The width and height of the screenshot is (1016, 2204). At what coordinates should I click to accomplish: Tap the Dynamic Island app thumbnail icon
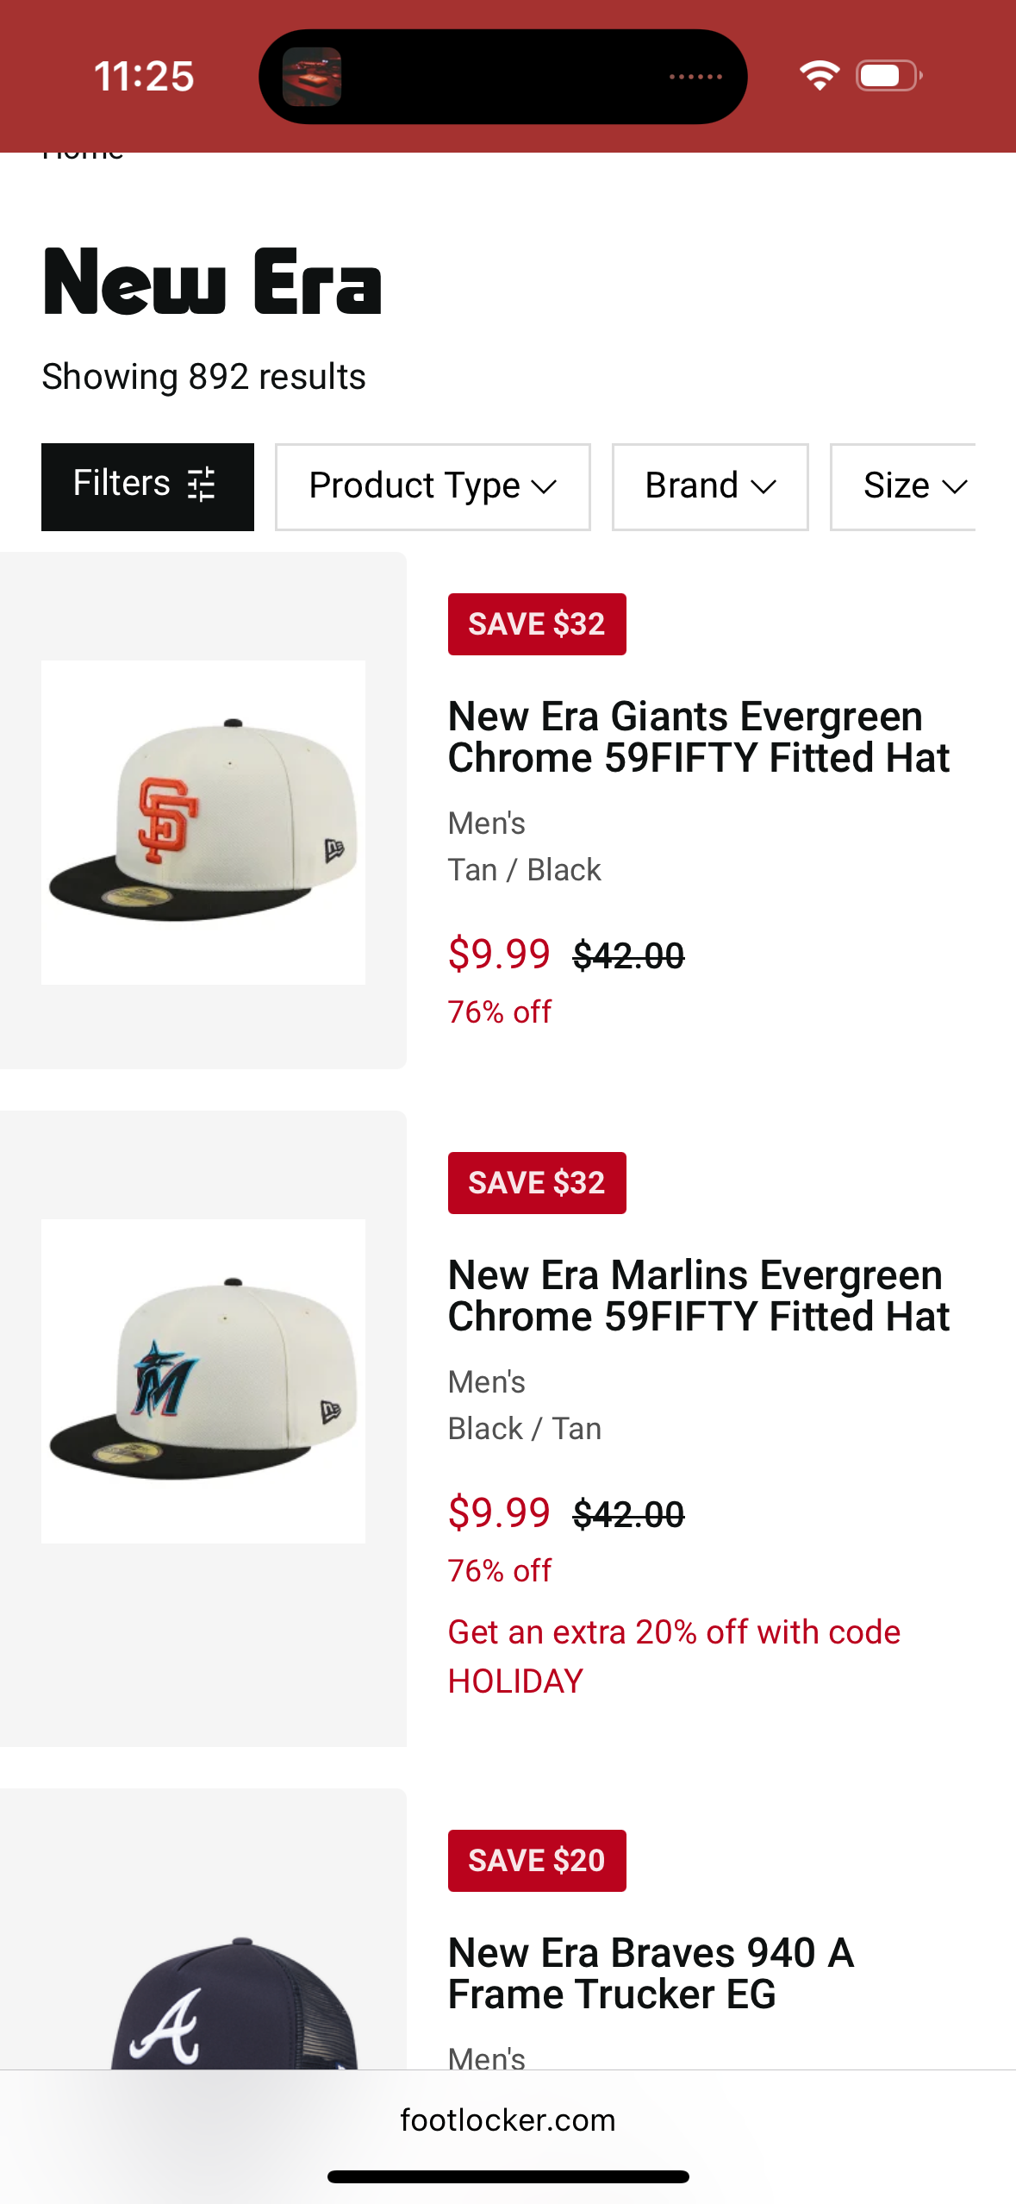pos(312,77)
